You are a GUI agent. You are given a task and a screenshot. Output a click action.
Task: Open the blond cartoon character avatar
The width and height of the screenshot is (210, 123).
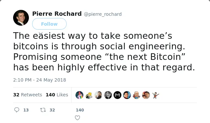pyautogui.click(x=89, y=95)
